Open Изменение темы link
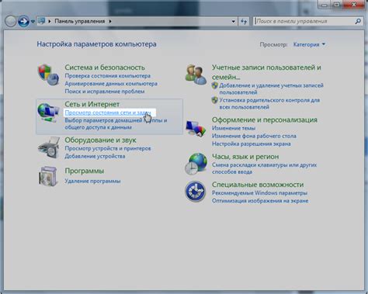The image size is (368, 294). click(234, 128)
